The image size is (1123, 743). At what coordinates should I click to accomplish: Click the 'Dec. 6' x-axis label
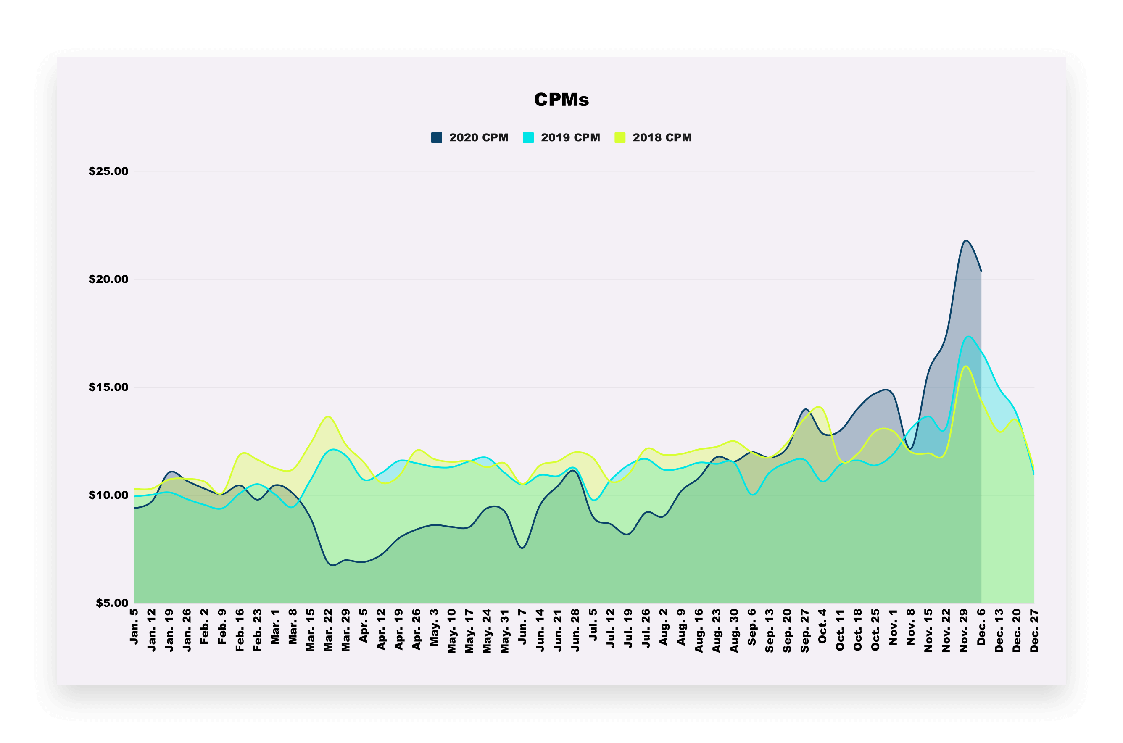pos(981,627)
